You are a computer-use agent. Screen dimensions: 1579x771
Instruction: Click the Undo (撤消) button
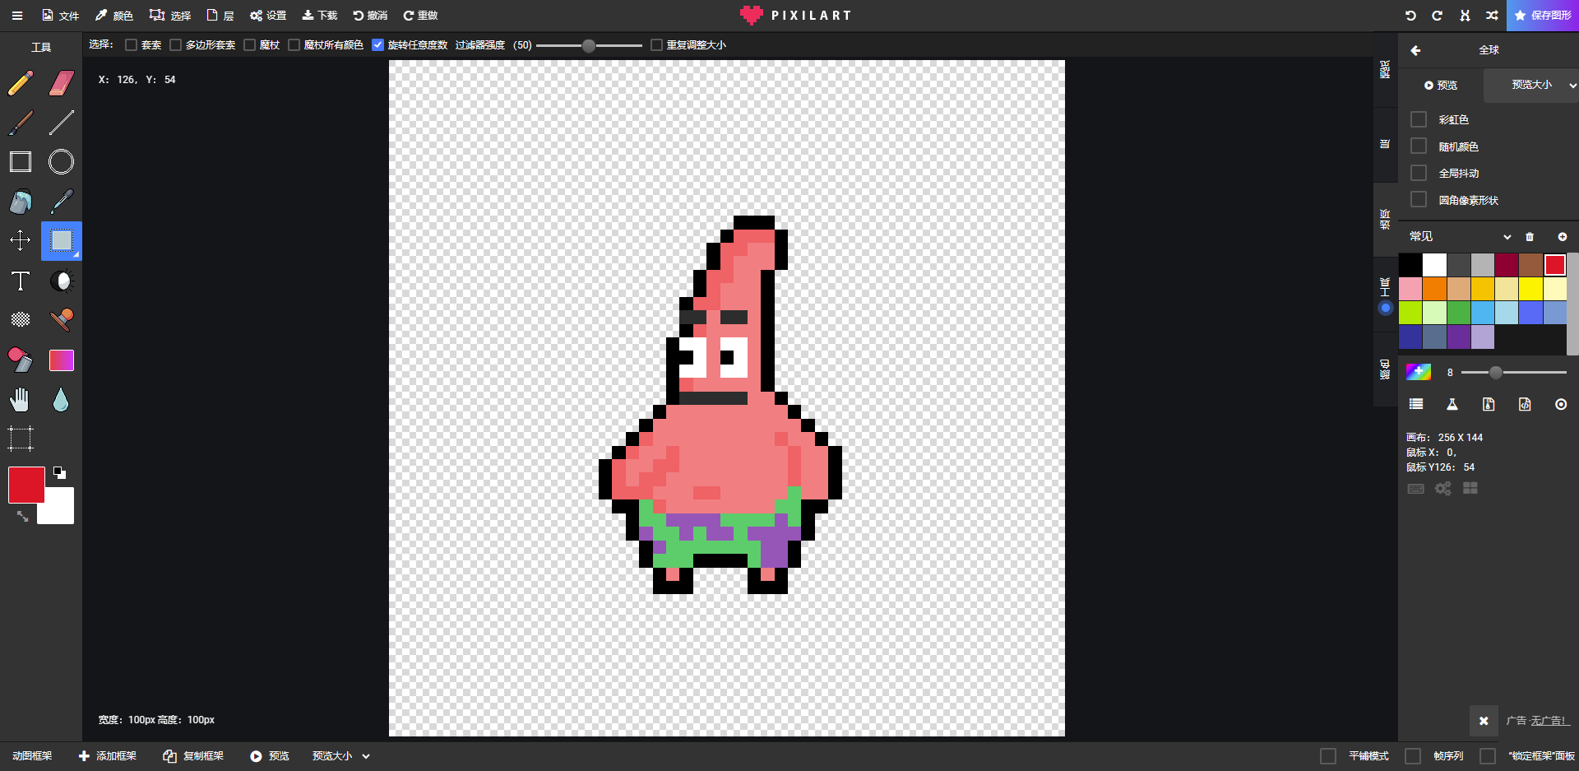pyautogui.click(x=370, y=16)
